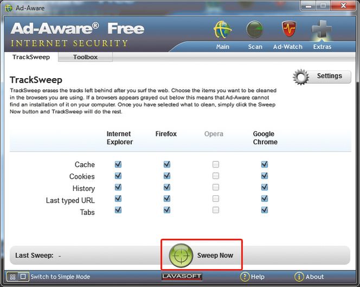Select the TrackSweep tab
This screenshot has width=360, height=287.
pos(31,57)
